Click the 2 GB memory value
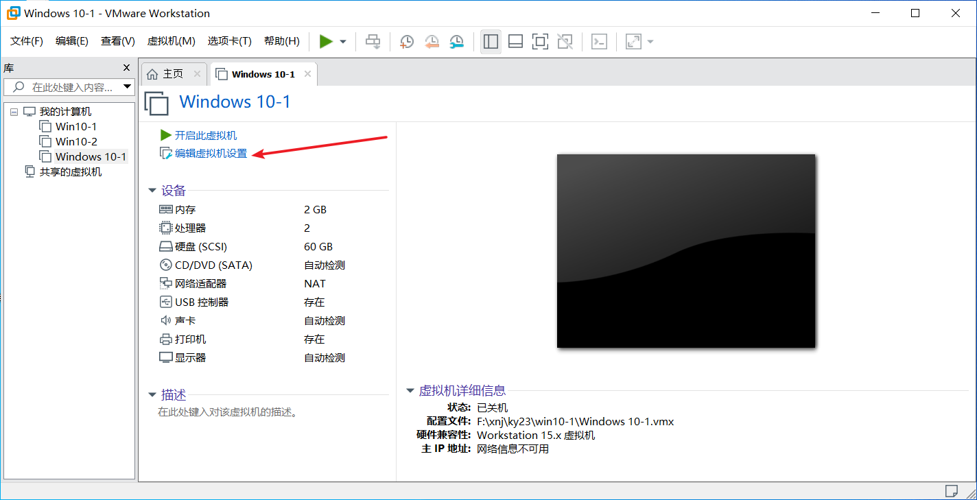 (x=316, y=210)
